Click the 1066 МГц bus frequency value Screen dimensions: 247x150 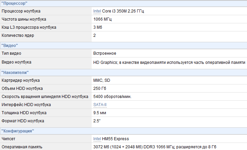pyautogui.click(x=102, y=19)
